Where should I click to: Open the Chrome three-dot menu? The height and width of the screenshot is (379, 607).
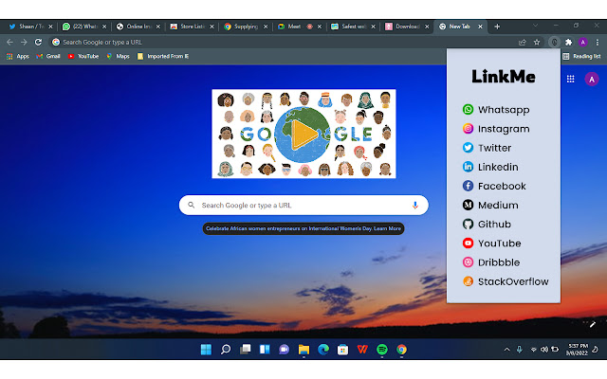pos(597,42)
